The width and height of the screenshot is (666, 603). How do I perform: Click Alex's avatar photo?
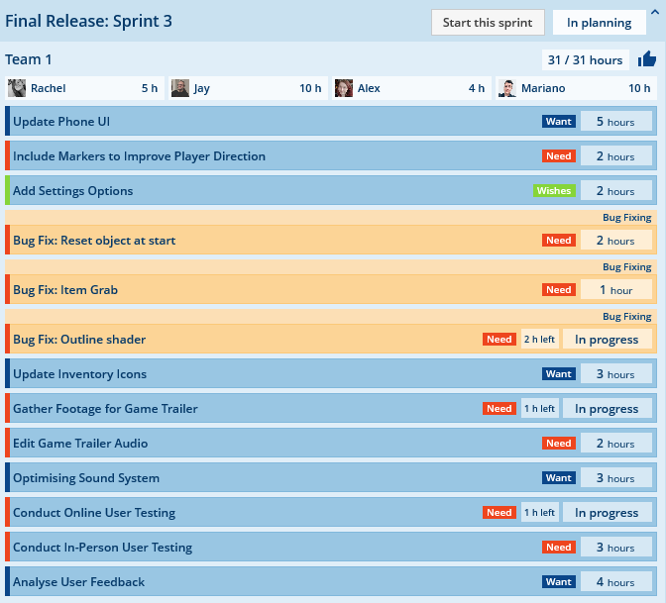344,88
